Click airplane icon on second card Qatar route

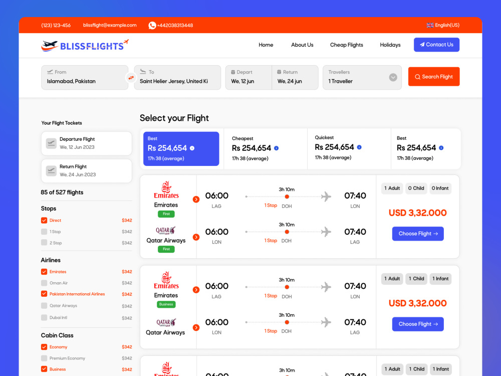326,322
